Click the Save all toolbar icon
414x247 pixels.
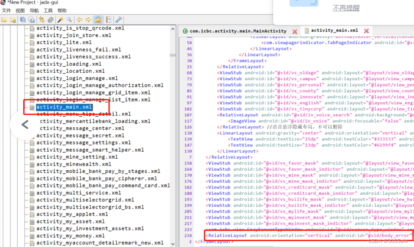tap(23, 20)
